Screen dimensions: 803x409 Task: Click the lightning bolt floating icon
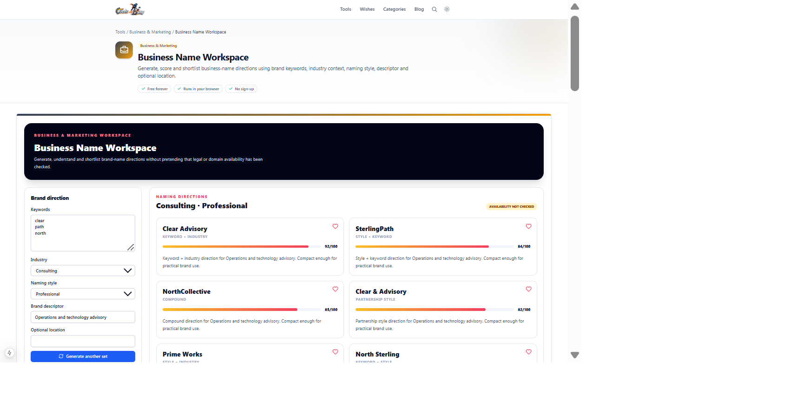coord(9,353)
